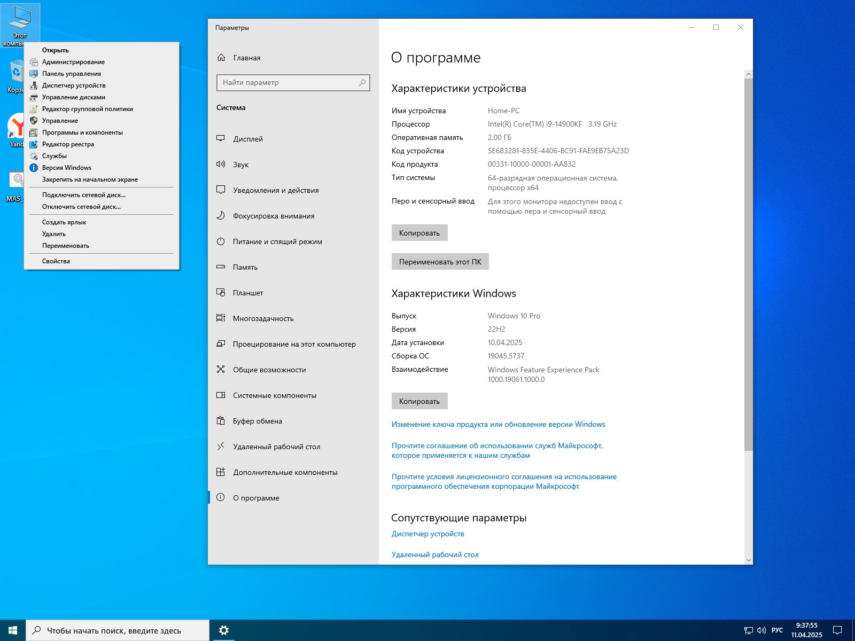Select Панель управления in context menu
Image resolution: width=855 pixels, height=641 pixels.
point(102,74)
